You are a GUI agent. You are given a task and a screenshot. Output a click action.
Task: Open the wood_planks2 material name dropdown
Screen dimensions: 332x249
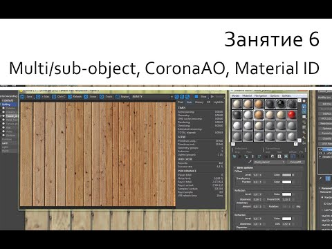tap(269, 162)
